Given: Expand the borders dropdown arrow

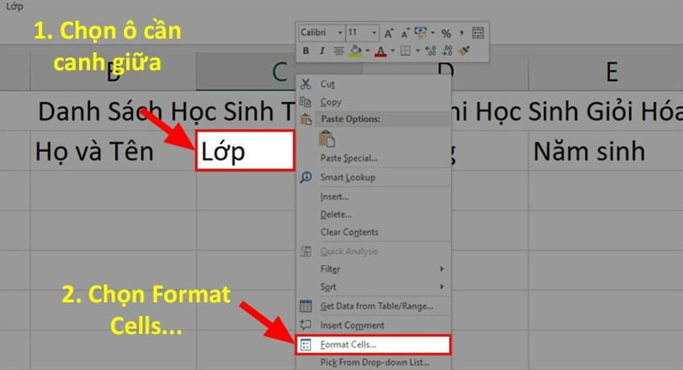Looking at the screenshot, I should point(417,51).
